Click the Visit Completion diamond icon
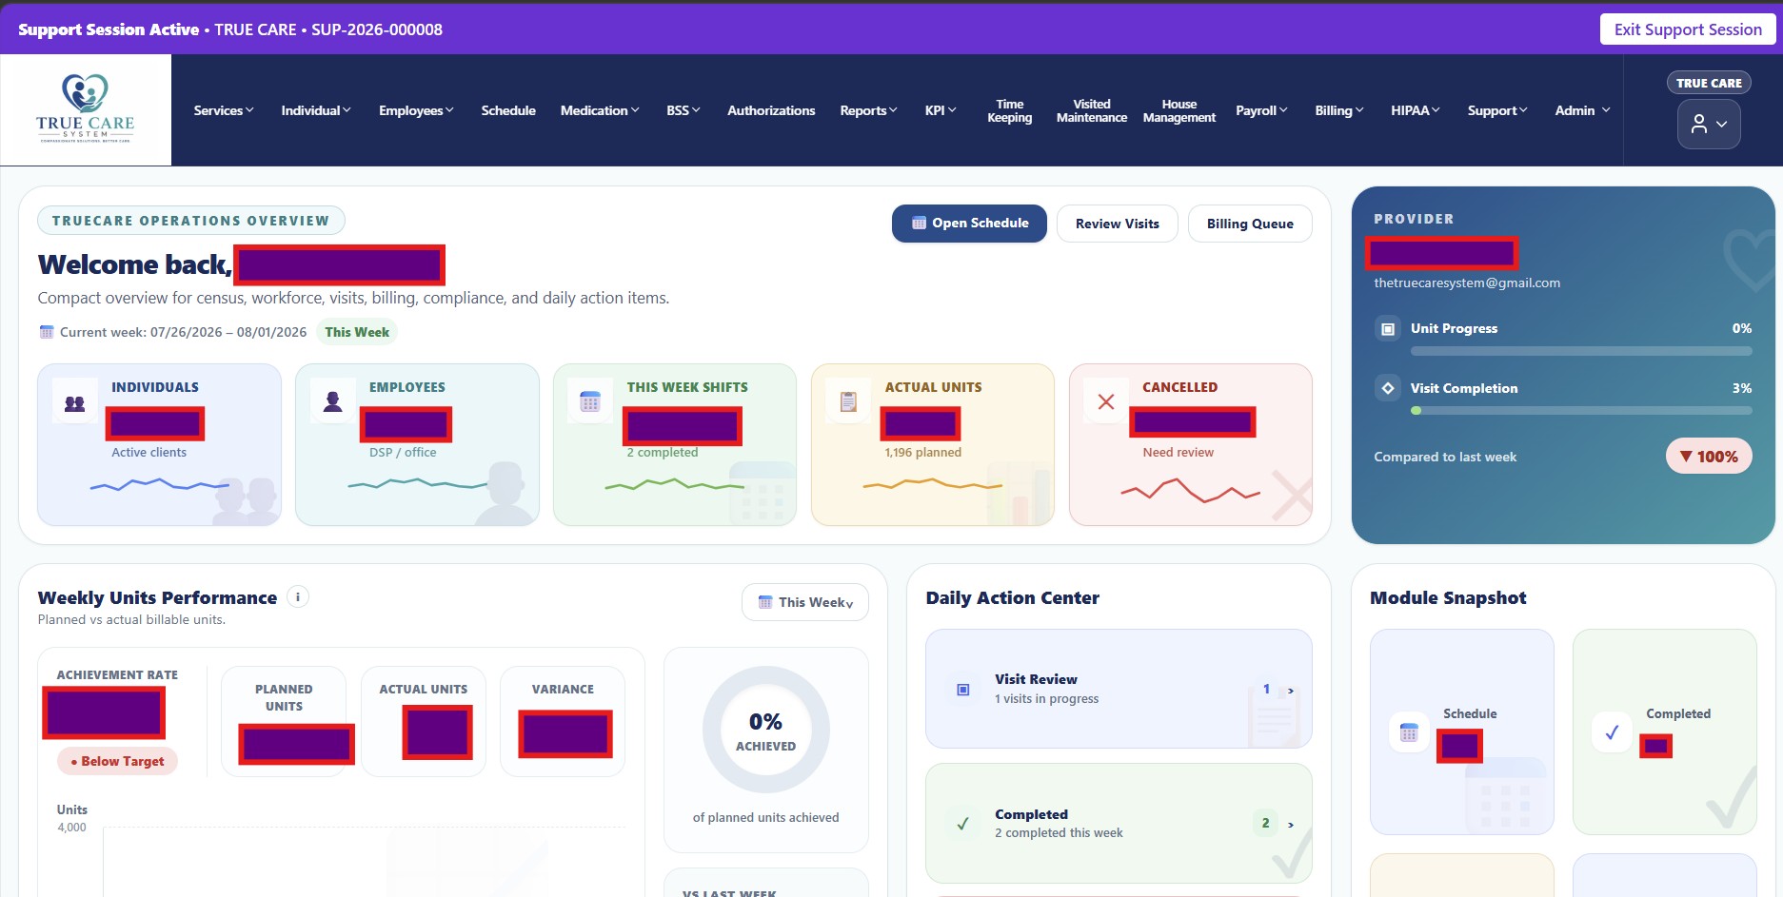The image size is (1783, 897). pyautogui.click(x=1388, y=388)
